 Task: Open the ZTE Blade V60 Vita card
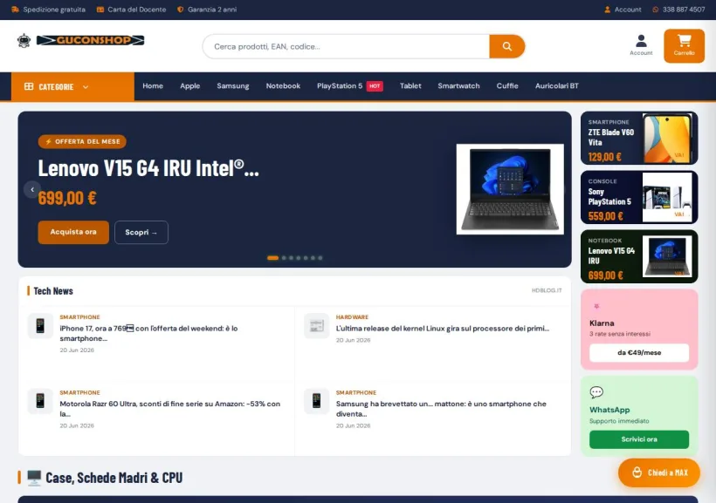tap(639, 138)
